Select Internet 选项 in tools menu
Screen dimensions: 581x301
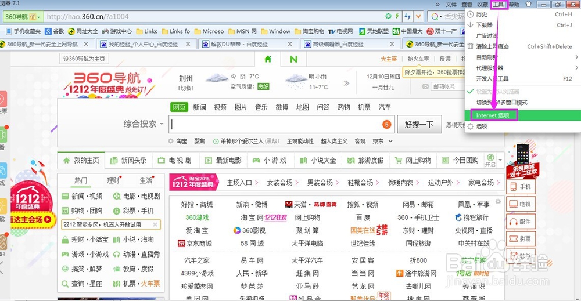click(x=522, y=115)
